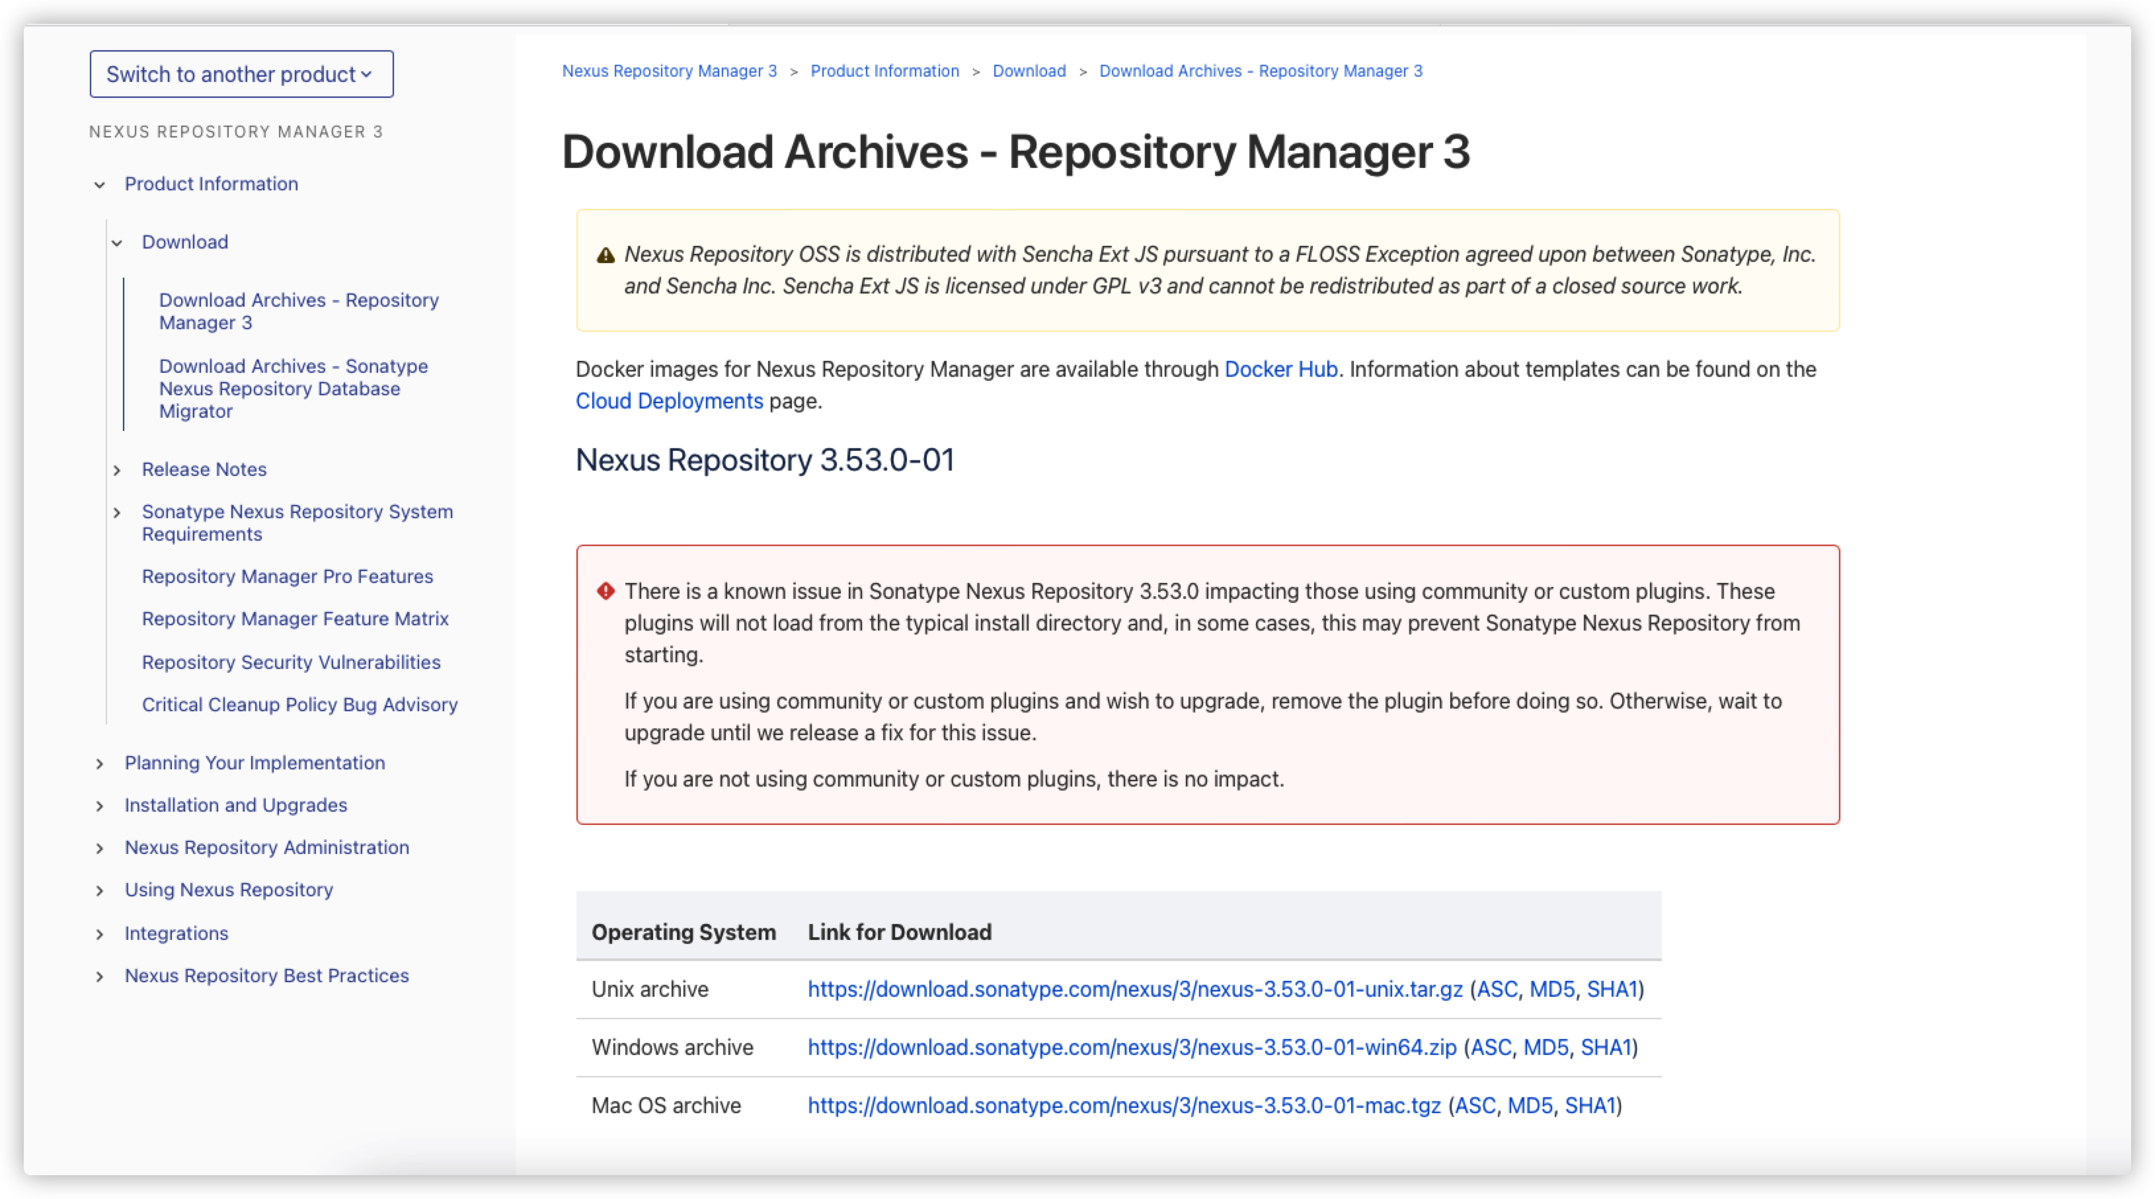Open Repository Manager Pro Features page

click(287, 576)
